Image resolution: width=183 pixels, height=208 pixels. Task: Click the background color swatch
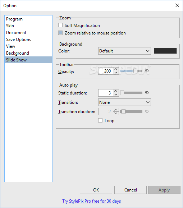pos(165,51)
